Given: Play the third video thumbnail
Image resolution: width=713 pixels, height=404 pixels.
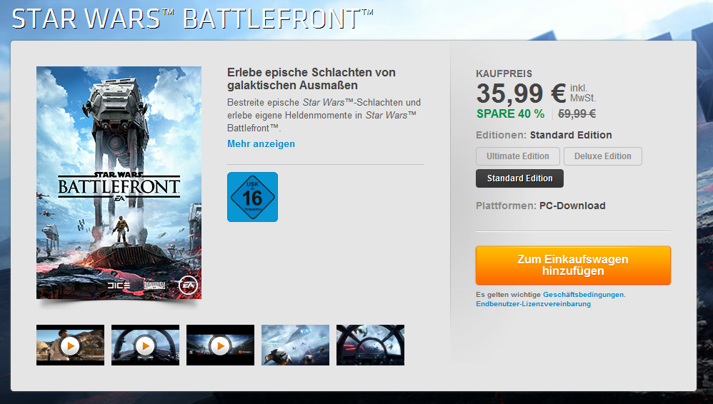Looking at the screenshot, I should pyautogui.click(x=221, y=345).
